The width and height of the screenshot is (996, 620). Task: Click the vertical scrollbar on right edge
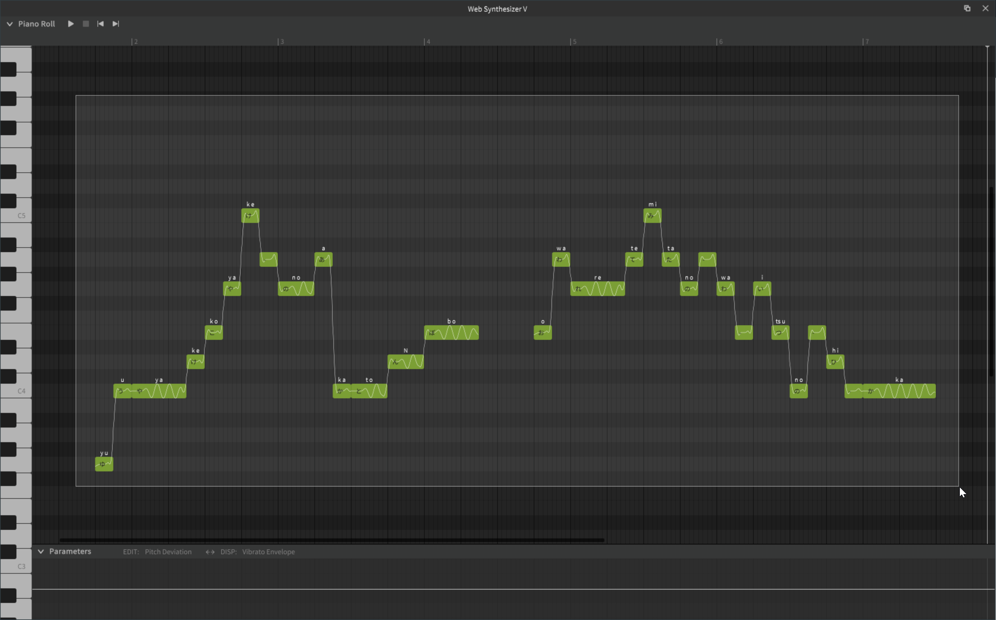click(x=992, y=281)
